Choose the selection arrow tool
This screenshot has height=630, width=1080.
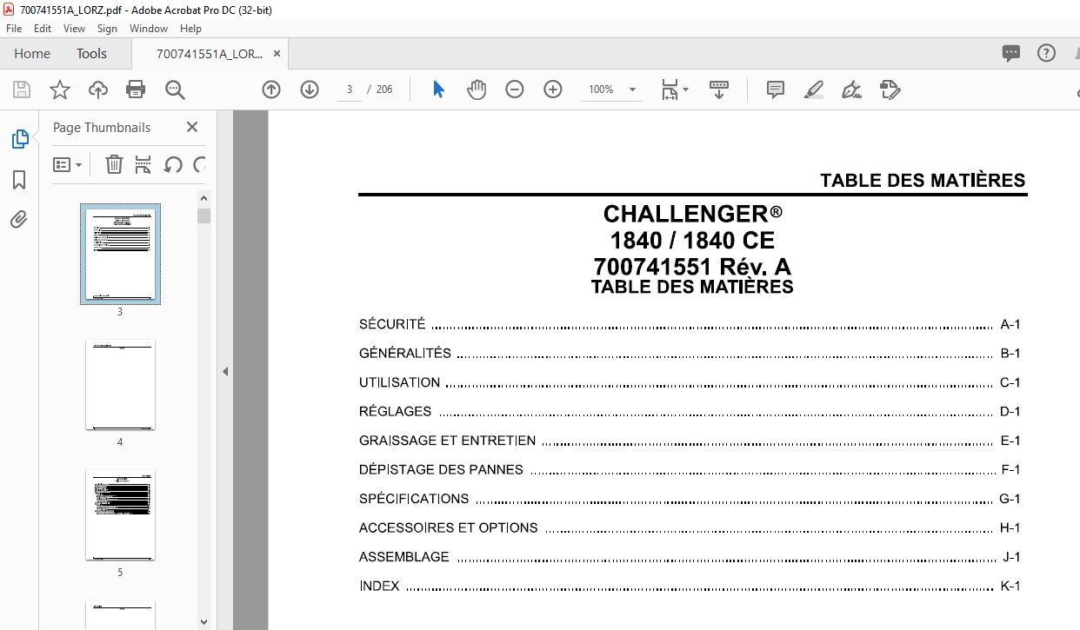(x=438, y=90)
